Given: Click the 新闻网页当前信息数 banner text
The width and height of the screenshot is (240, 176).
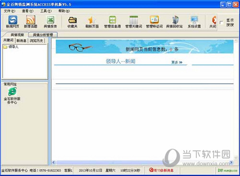Looking at the screenshot, I should [152, 49].
